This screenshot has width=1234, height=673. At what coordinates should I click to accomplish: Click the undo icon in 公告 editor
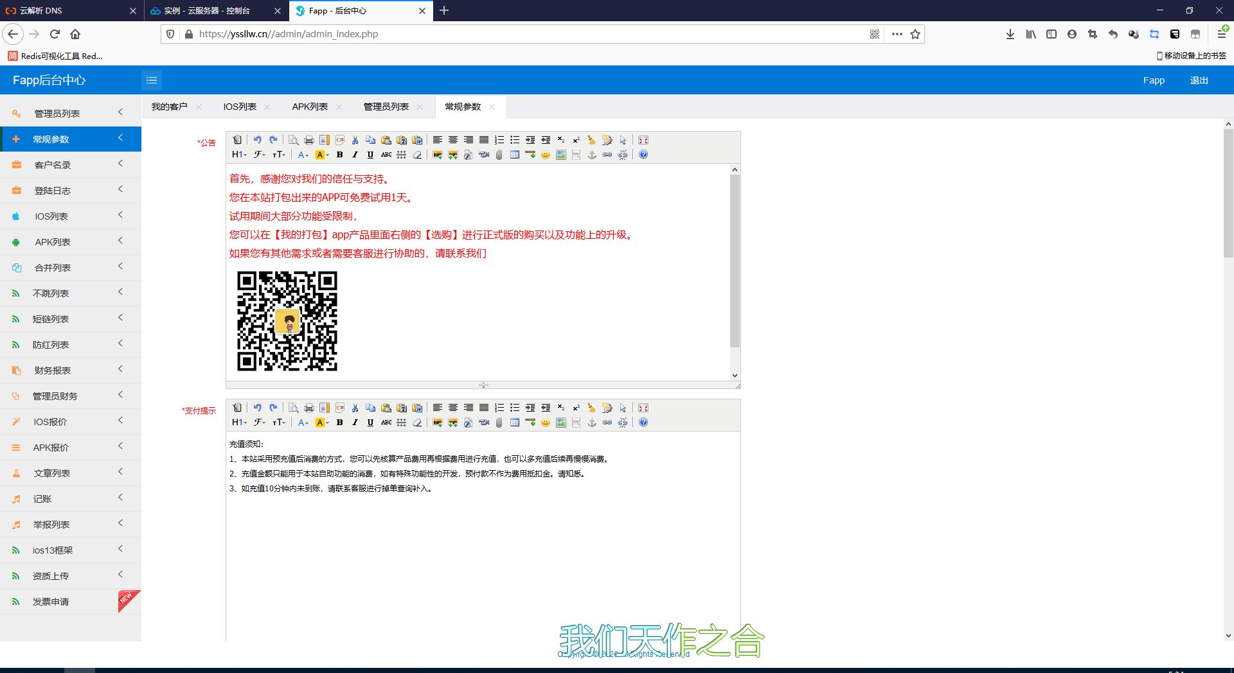pos(258,140)
